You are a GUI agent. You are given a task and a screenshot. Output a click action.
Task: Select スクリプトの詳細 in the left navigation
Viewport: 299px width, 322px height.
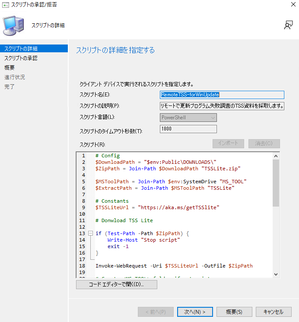(x=21, y=48)
